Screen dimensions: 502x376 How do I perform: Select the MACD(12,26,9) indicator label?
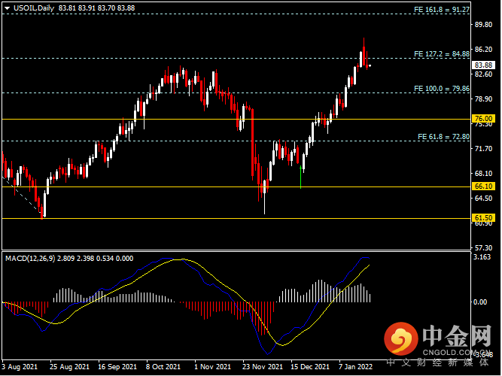[30, 258]
